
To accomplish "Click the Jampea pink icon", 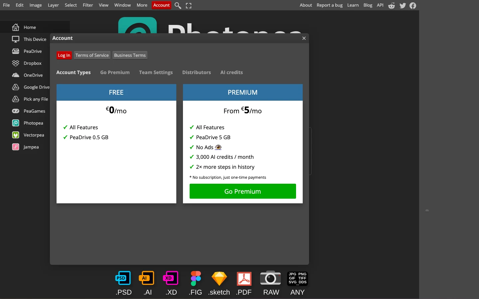I will [x=16, y=147].
